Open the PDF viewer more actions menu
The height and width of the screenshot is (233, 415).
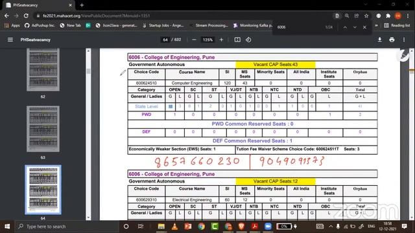[404, 39]
